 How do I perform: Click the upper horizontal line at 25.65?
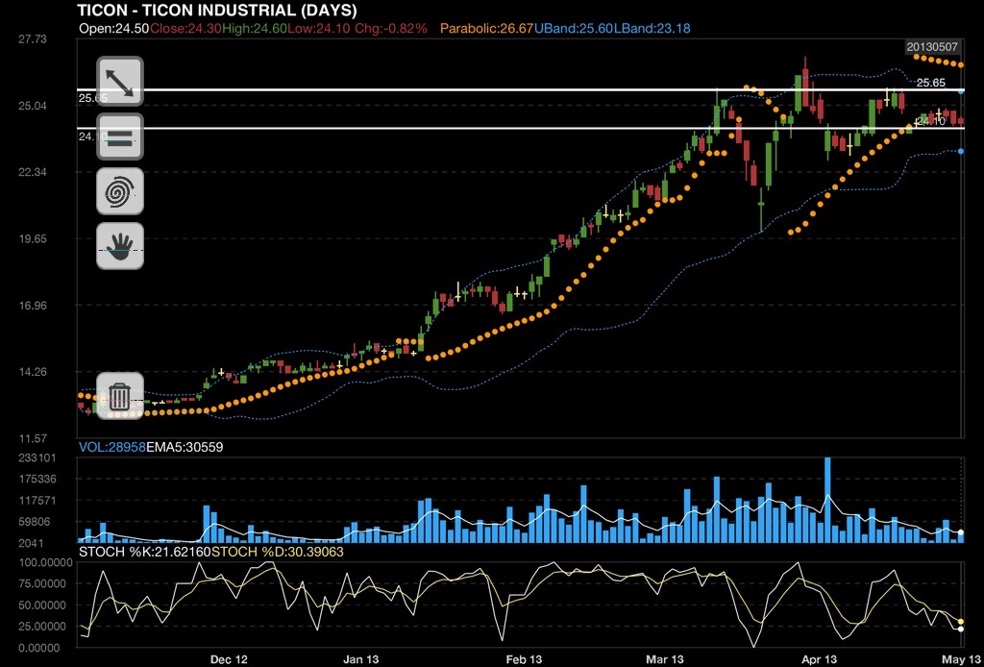tap(520, 89)
